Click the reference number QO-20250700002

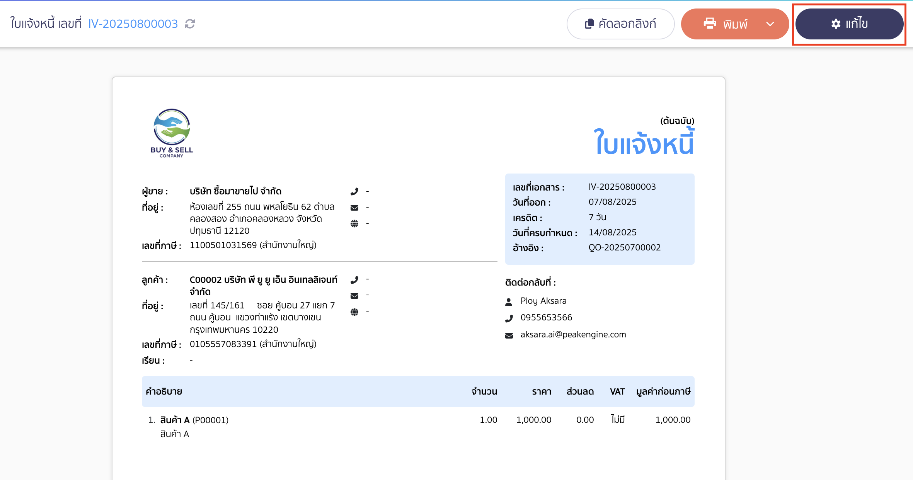click(625, 247)
